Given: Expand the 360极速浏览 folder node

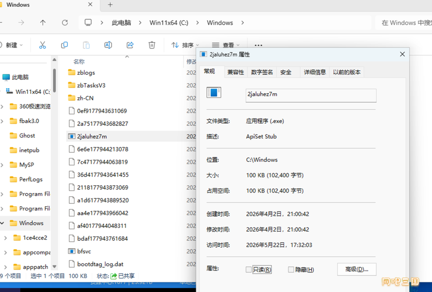Looking at the screenshot, I should tap(2, 106).
